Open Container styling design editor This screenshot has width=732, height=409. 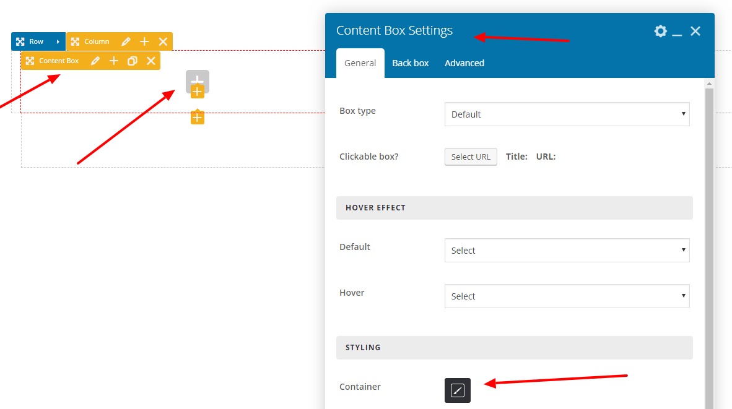coord(457,390)
